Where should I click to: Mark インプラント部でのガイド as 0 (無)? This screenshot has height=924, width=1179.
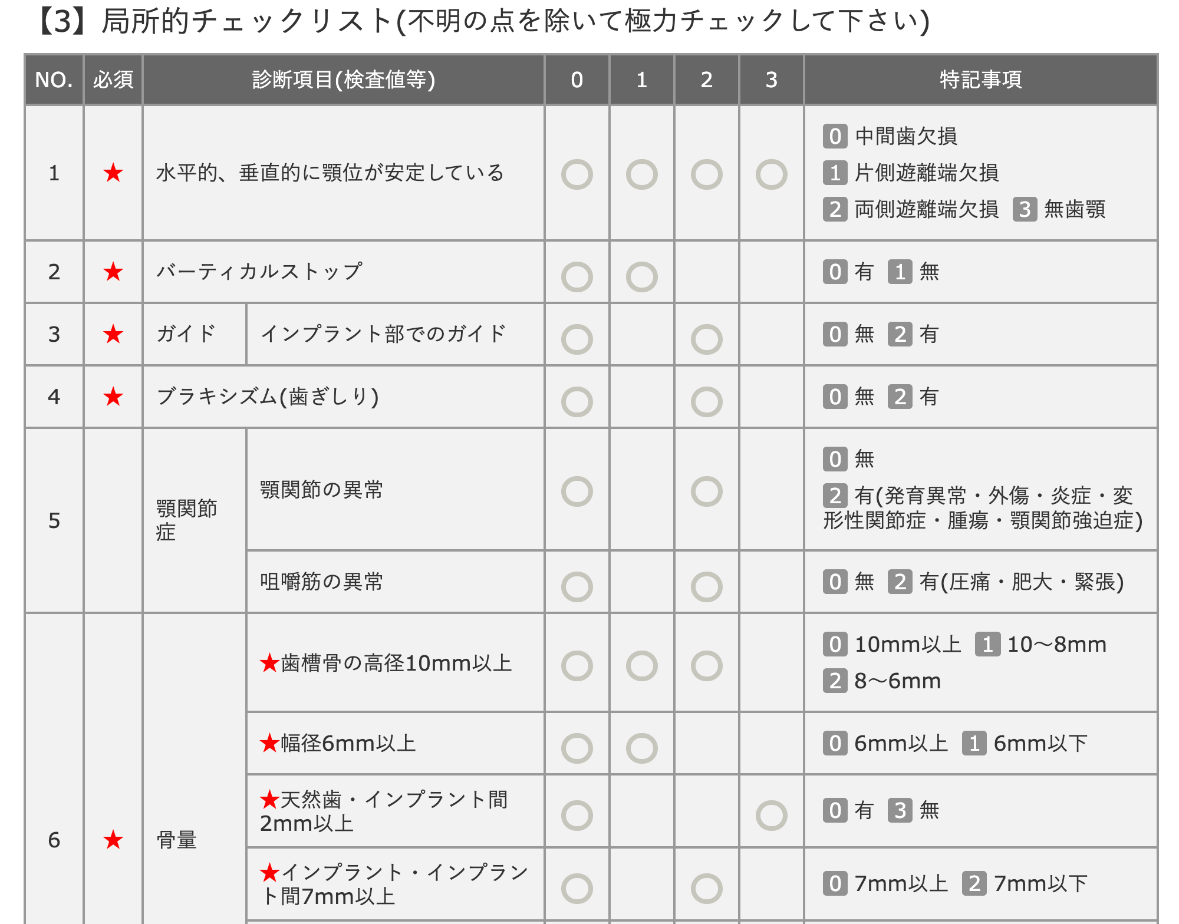pos(577,339)
